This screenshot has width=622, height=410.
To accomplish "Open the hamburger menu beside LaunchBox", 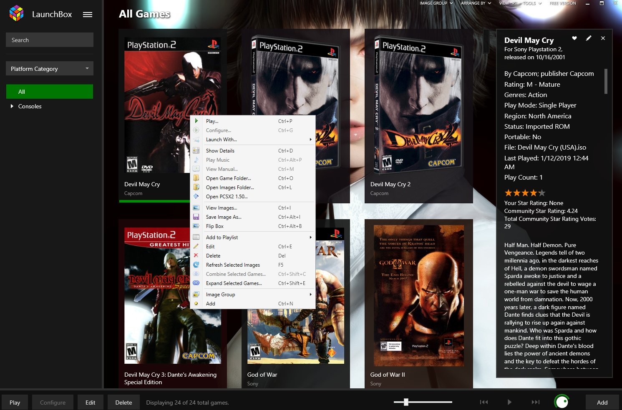I will pos(88,15).
